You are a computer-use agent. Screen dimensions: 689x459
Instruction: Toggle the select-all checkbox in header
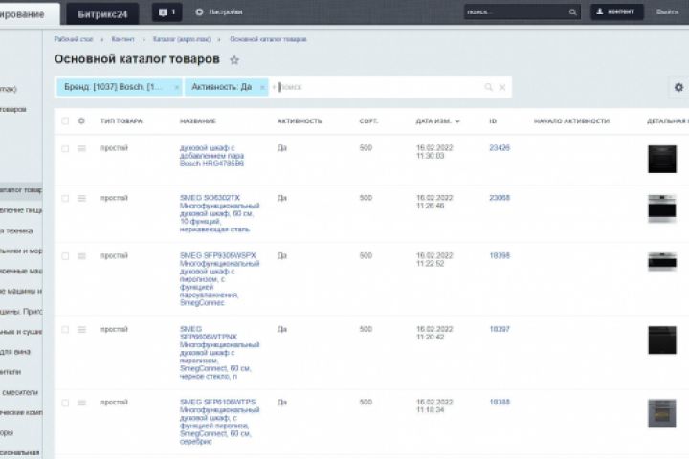click(x=65, y=120)
